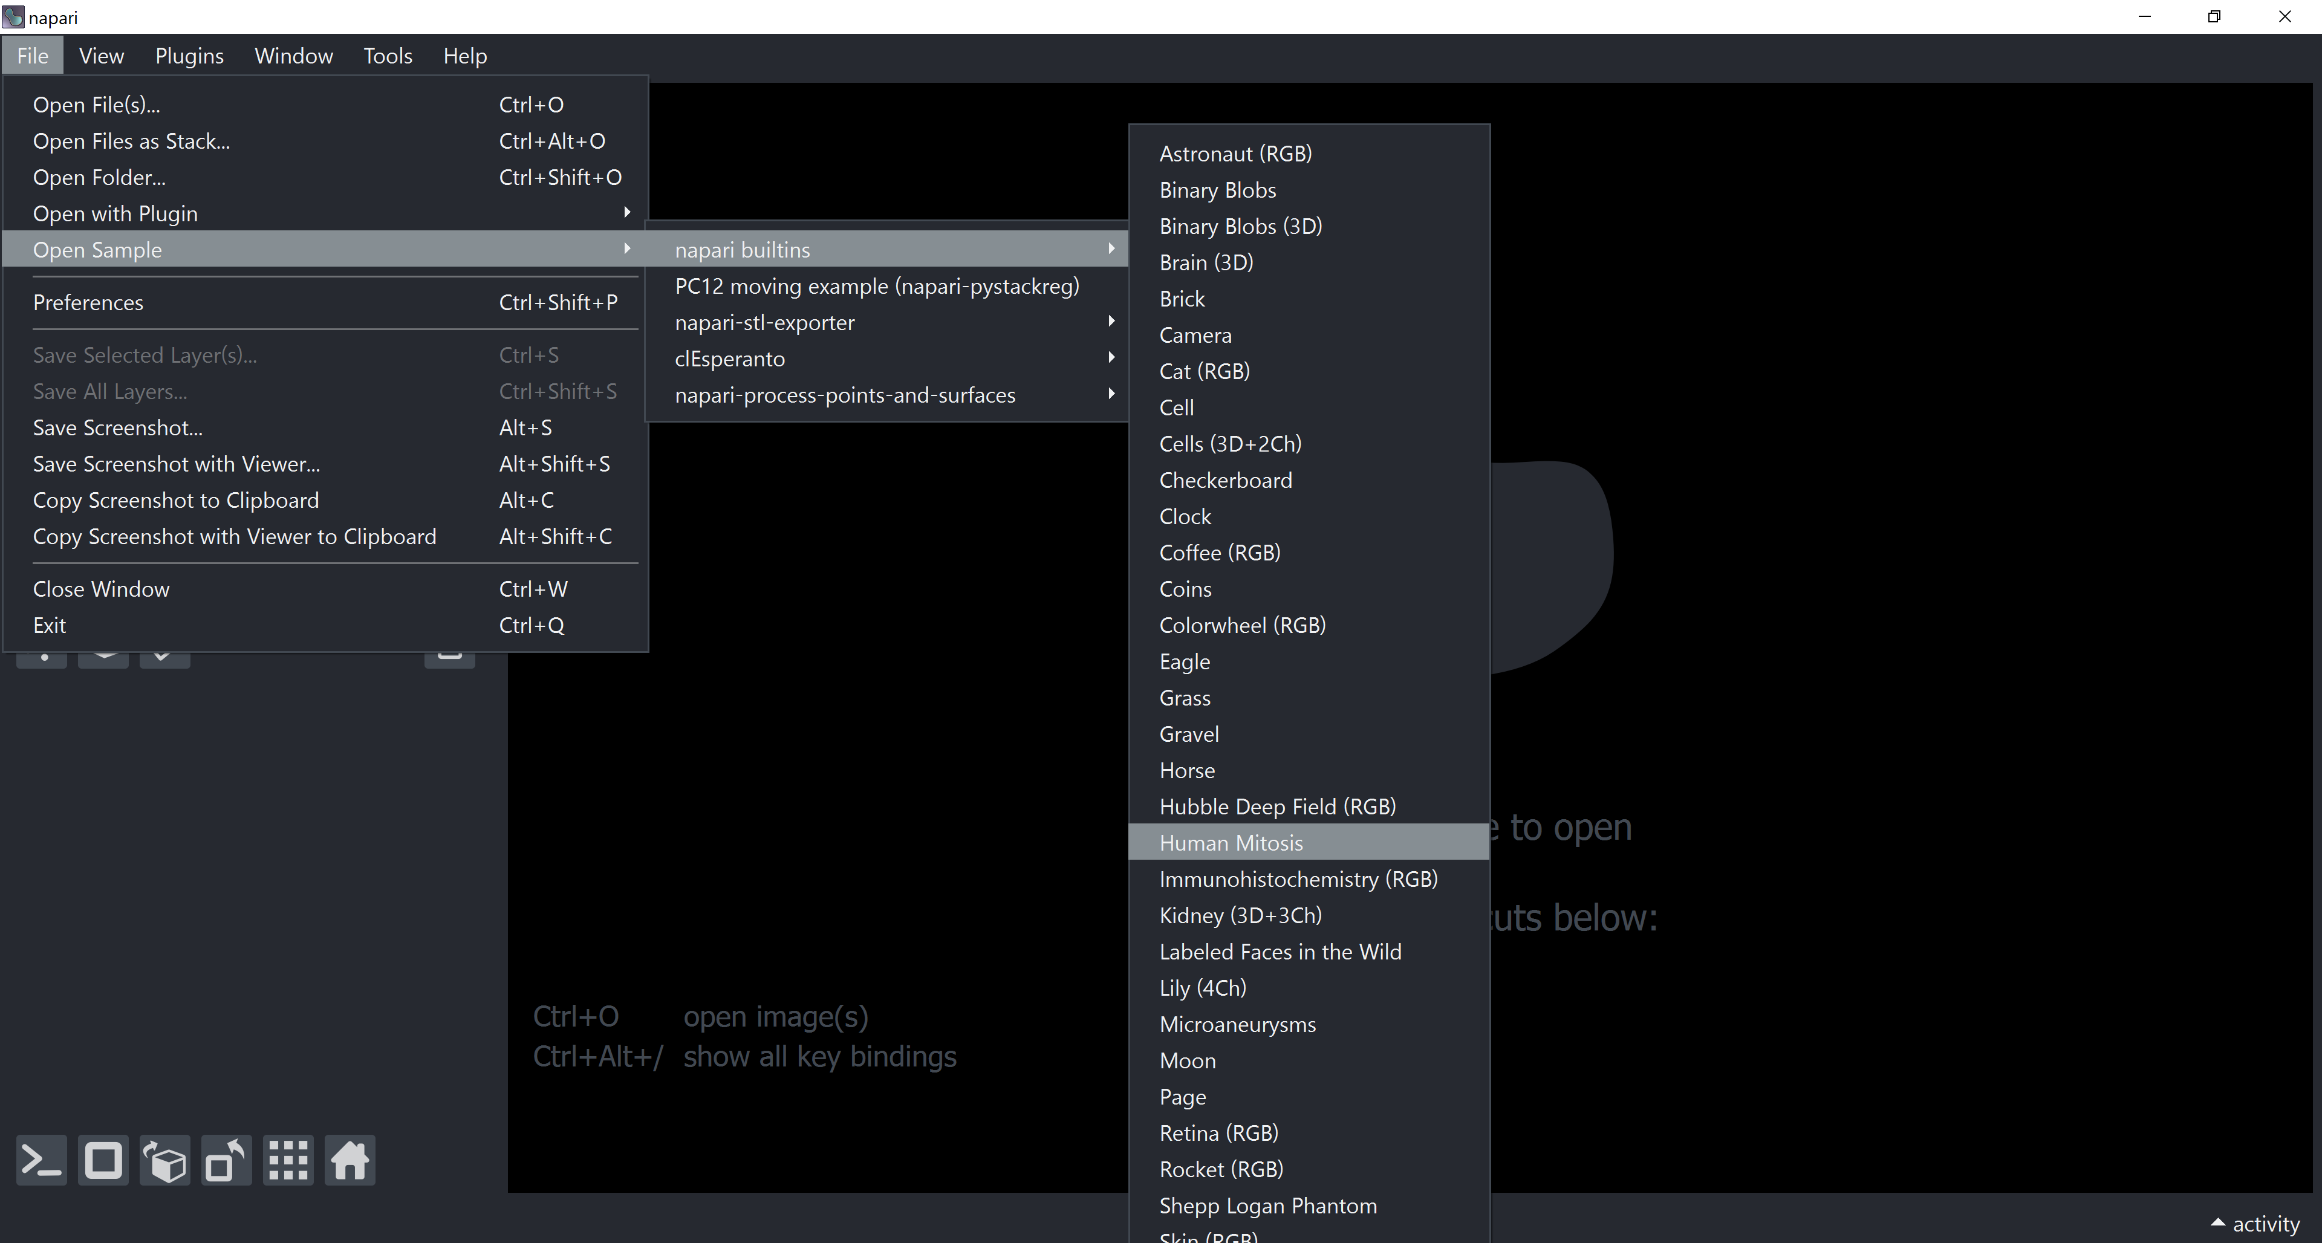Load the Eagle sample image
This screenshot has height=1243, width=2322.
1309,661
